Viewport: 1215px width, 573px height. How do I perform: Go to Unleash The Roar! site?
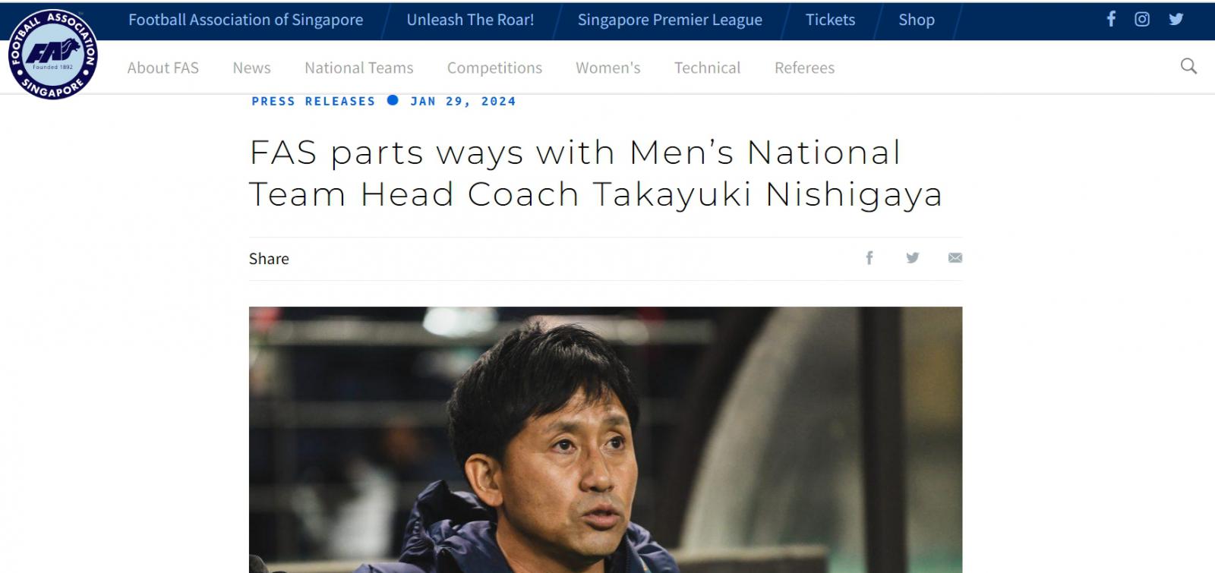(470, 20)
